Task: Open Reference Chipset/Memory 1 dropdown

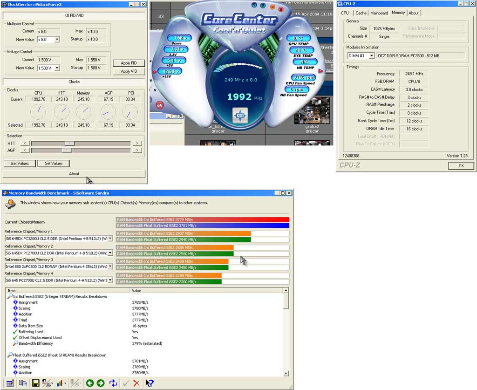Action: coord(110,239)
